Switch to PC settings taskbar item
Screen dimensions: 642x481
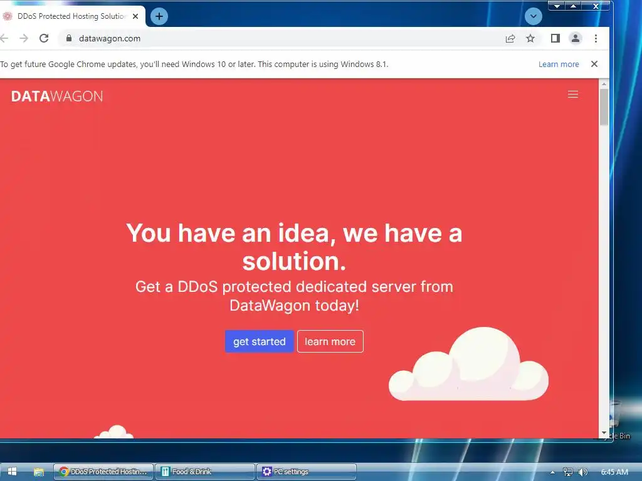click(x=307, y=472)
